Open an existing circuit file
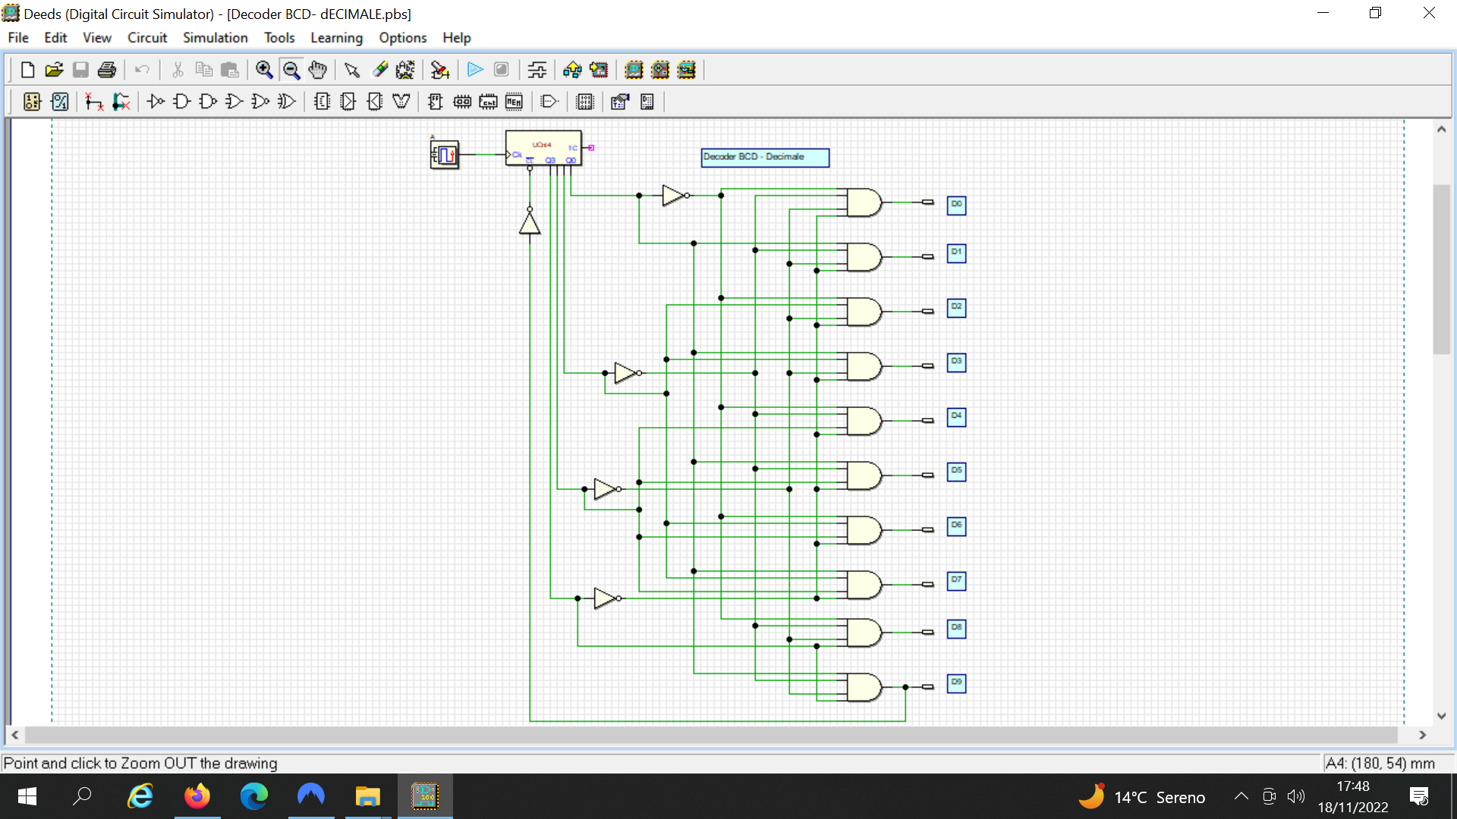This screenshot has height=819, width=1457. coord(54,70)
